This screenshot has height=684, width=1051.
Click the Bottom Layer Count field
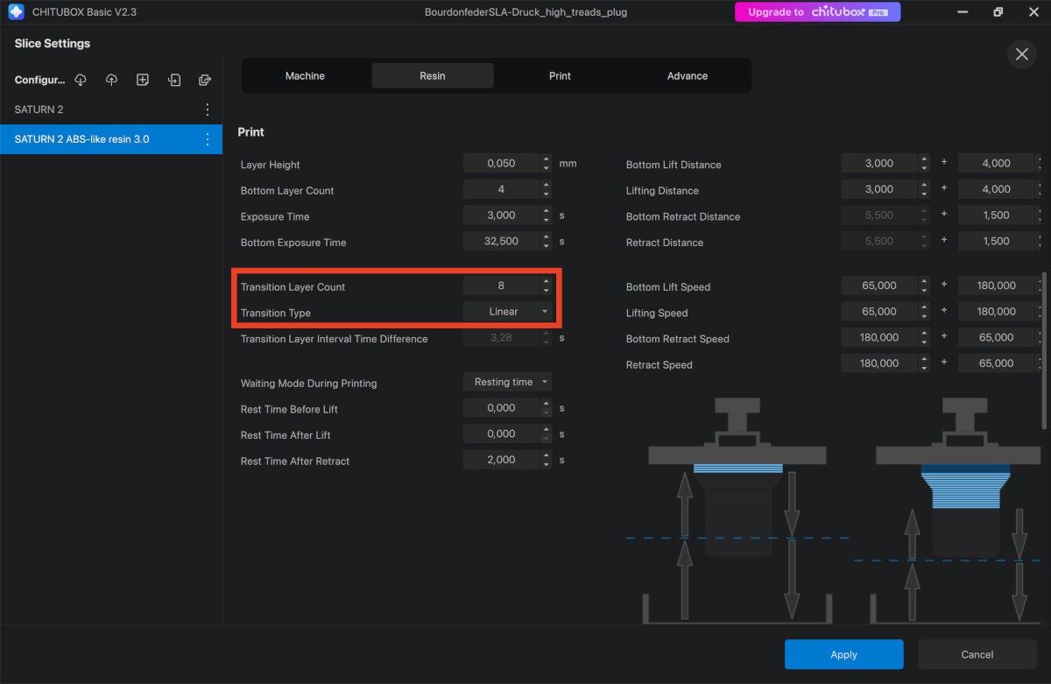click(502, 189)
